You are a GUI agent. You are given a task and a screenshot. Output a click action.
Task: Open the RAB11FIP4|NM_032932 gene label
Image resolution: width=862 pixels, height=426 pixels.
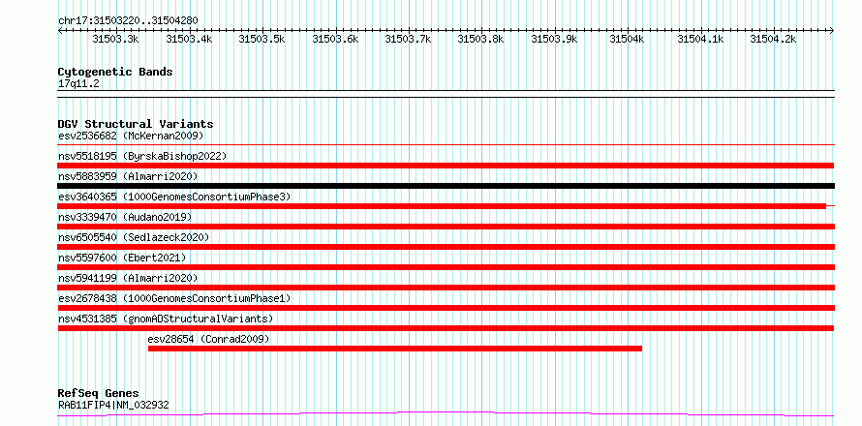pos(113,406)
